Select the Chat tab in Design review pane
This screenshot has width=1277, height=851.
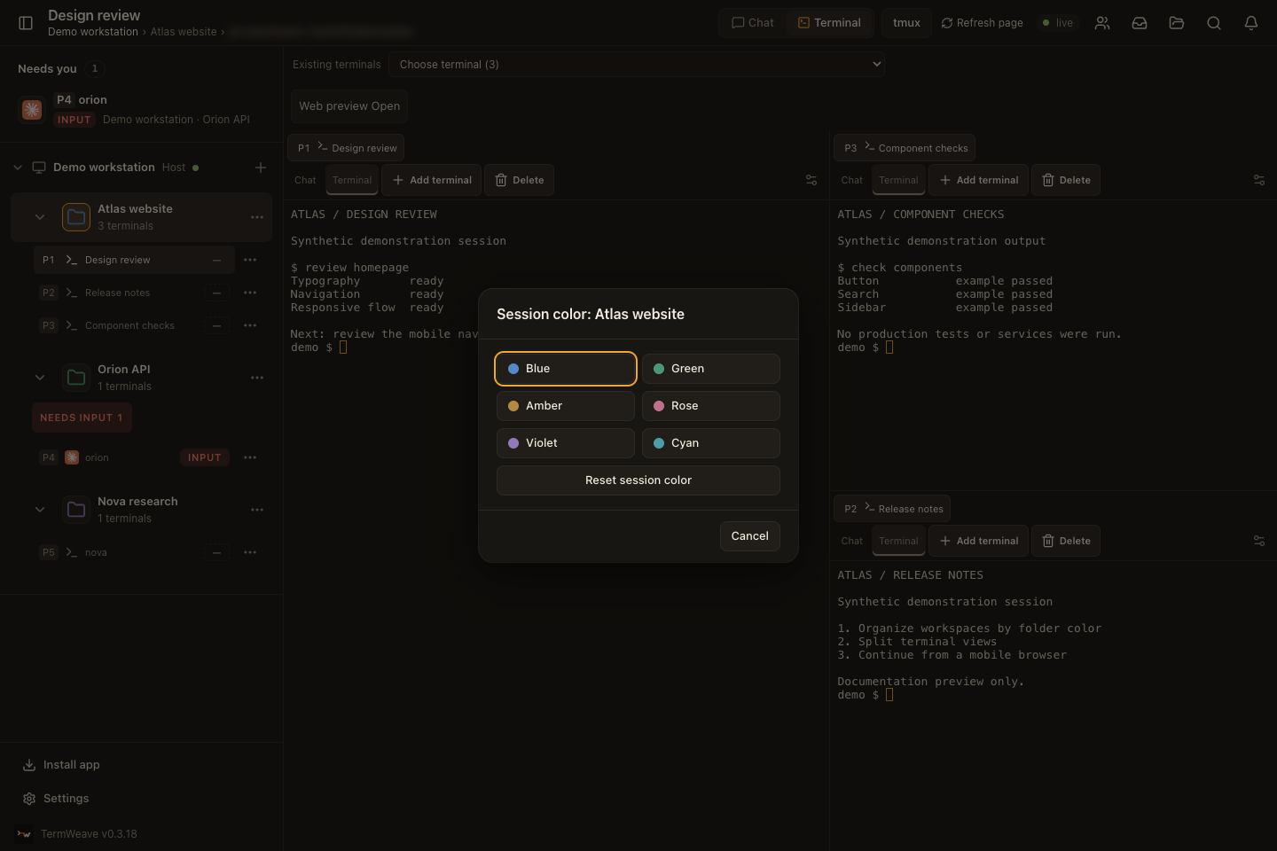[305, 180]
